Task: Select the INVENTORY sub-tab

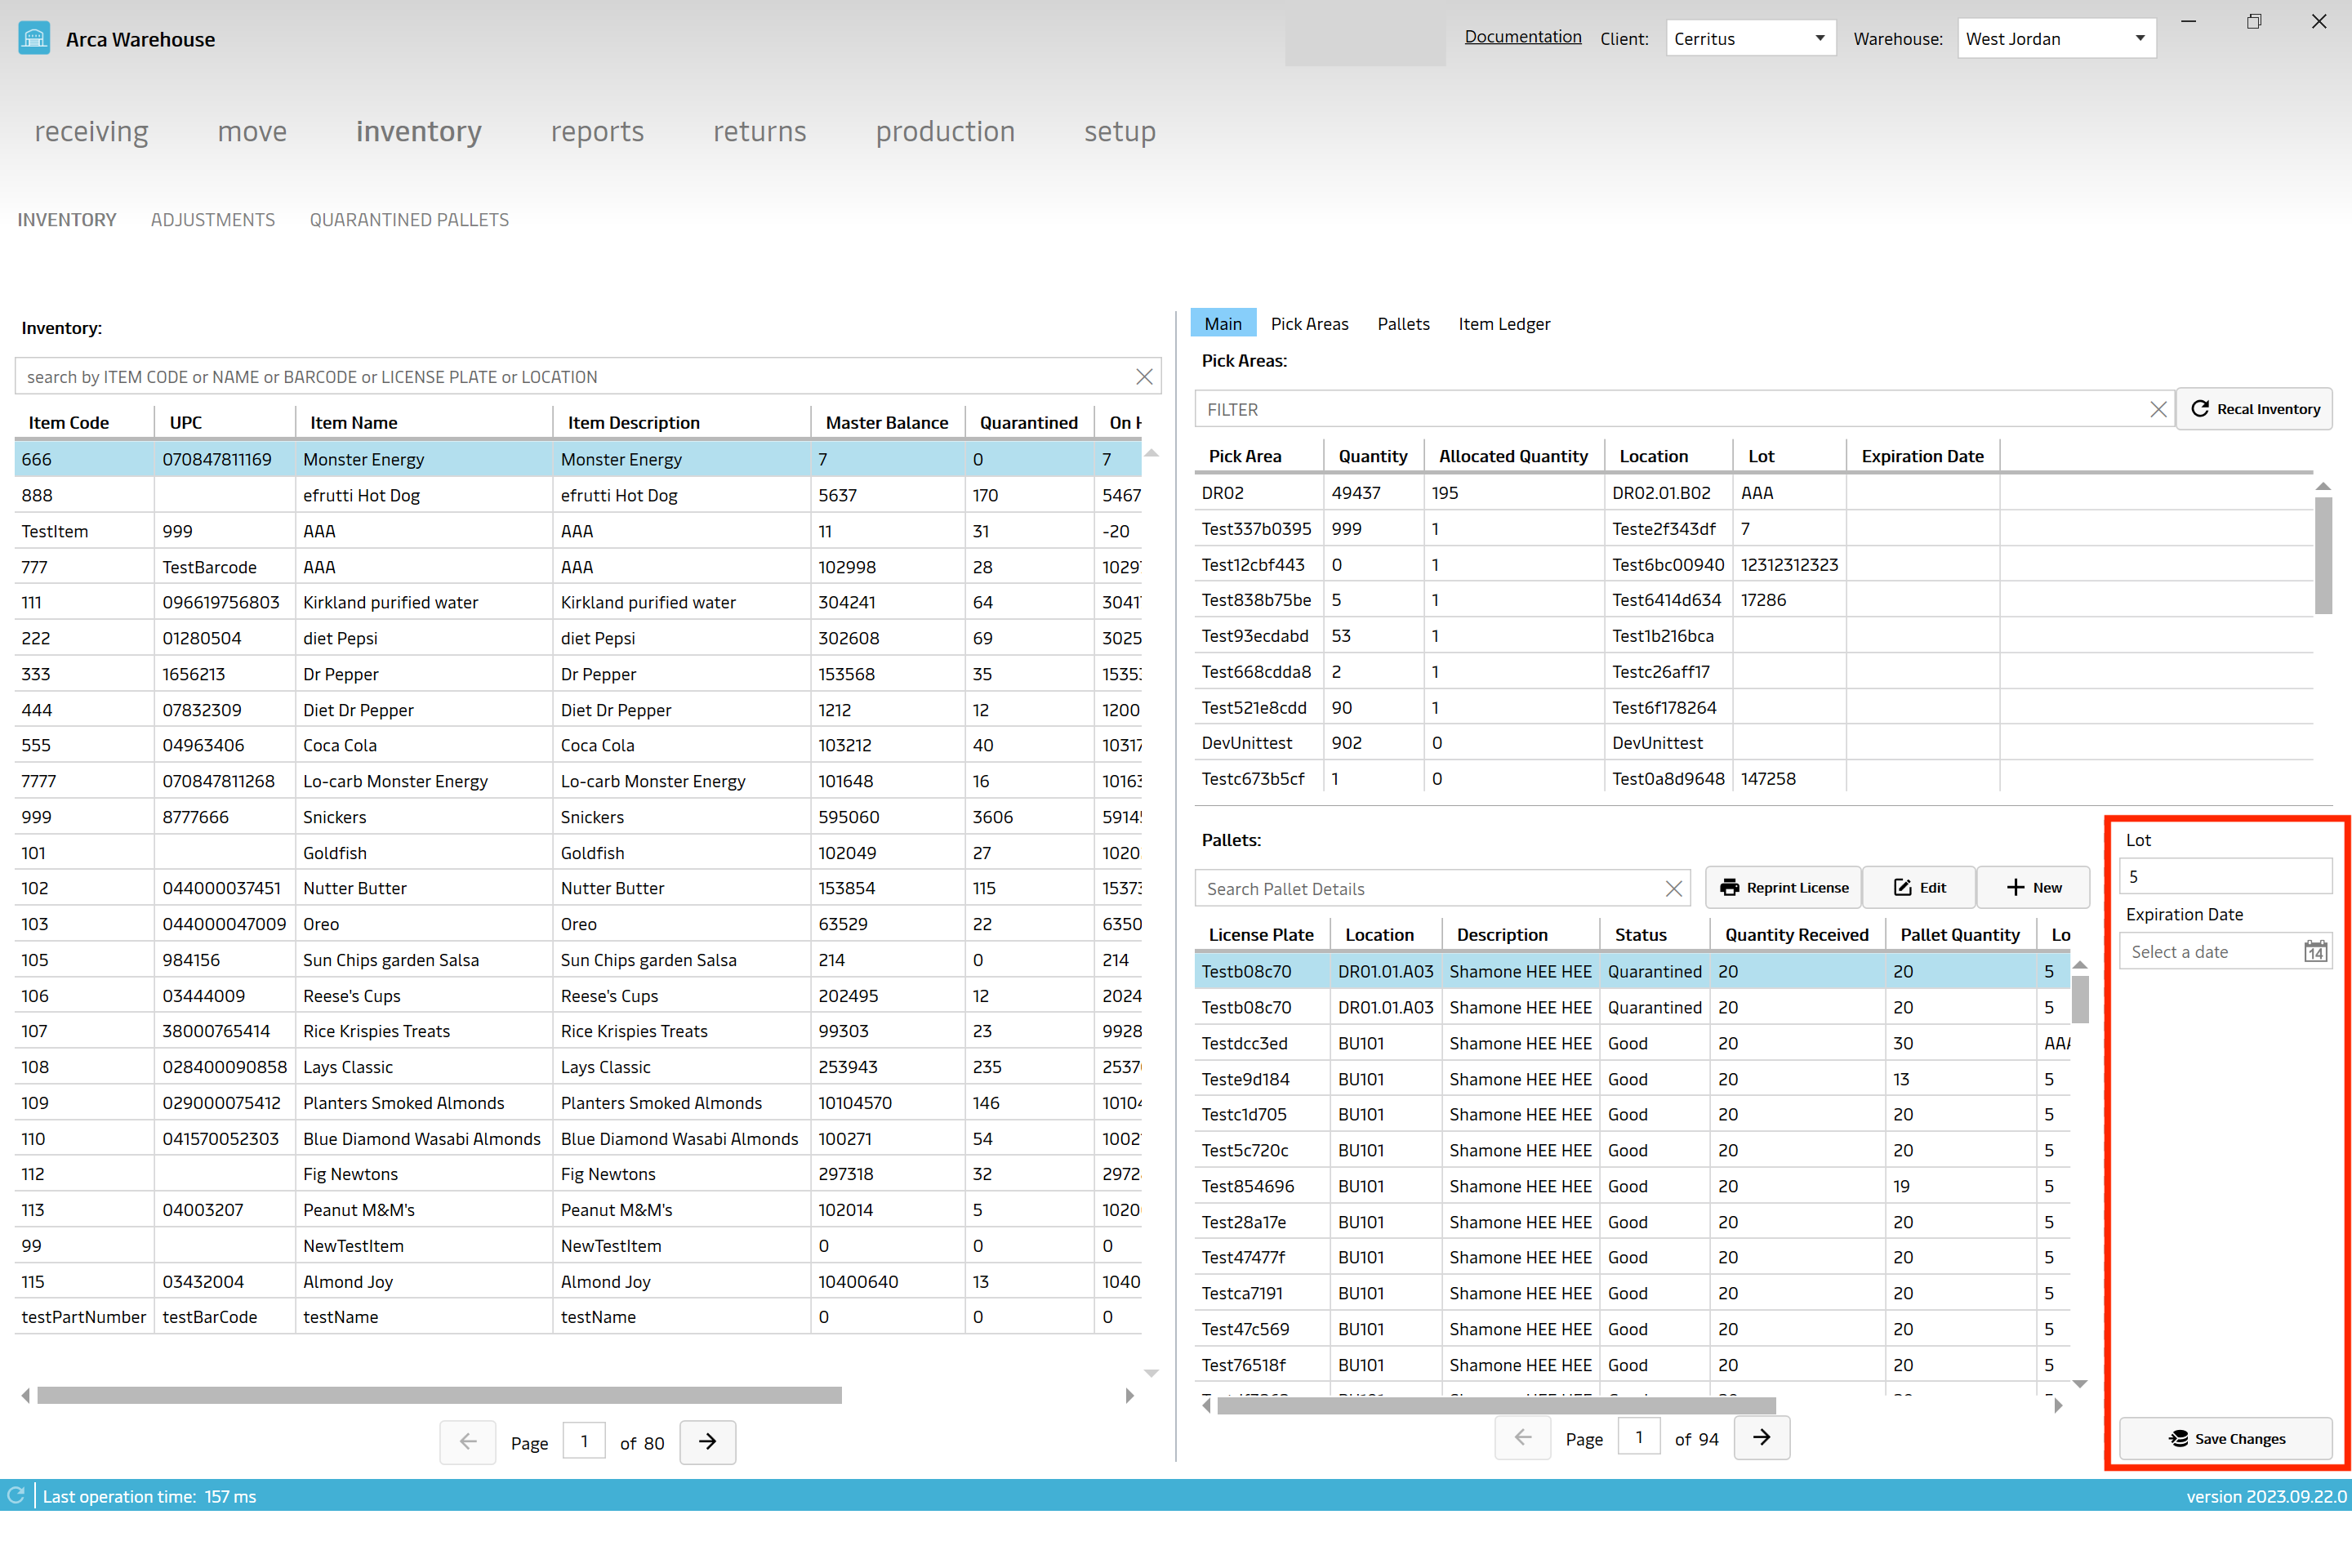Action: [67, 219]
